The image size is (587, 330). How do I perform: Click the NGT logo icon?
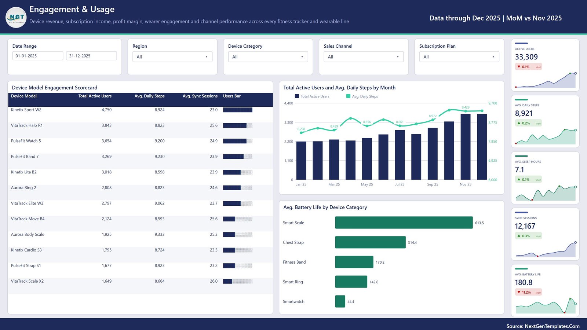16,17
